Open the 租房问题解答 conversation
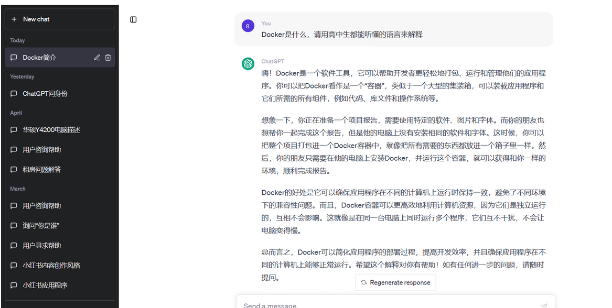This screenshot has height=308, width=612. click(60, 170)
